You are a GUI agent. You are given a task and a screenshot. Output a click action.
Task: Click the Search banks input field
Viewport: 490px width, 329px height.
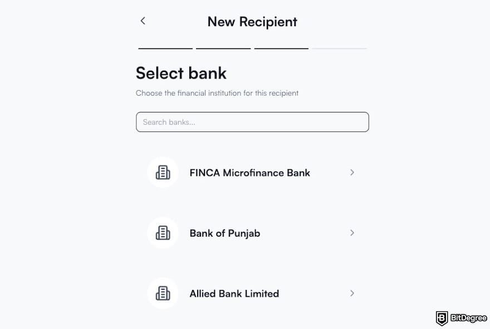point(252,122)
